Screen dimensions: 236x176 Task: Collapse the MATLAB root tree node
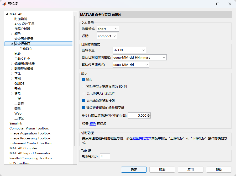point(7,14)
